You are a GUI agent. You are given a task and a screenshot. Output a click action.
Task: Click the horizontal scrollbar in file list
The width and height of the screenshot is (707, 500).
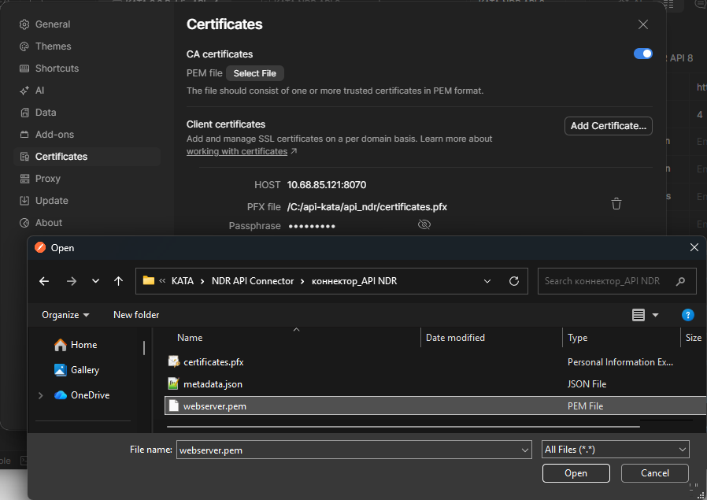click(403, 426)
